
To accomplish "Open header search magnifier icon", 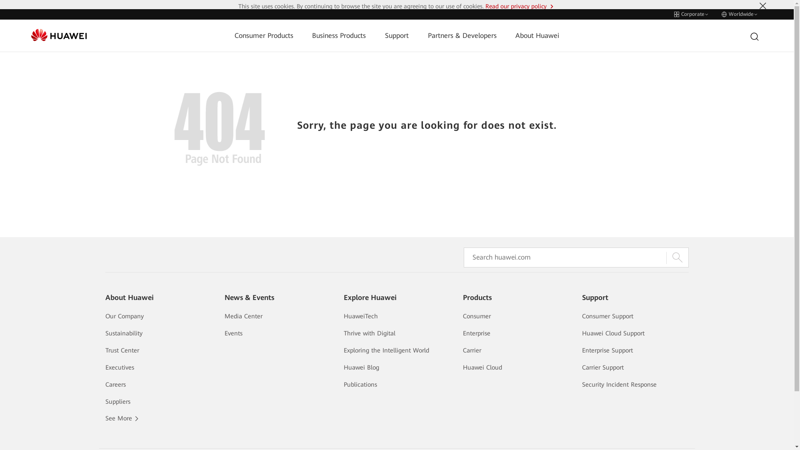I will [x=754, y=37].
